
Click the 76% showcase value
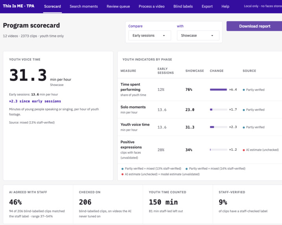189,90
